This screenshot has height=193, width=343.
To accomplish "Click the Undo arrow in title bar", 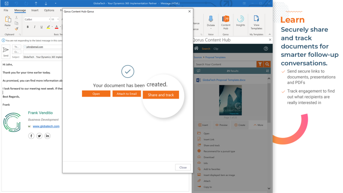I will 16,3.
